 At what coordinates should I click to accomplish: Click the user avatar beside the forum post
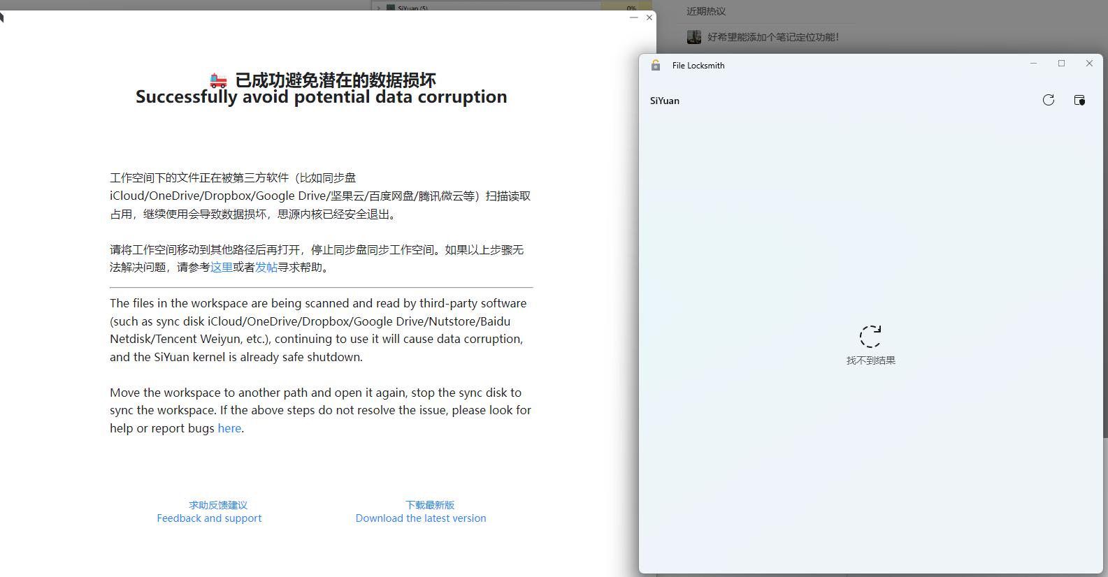pyautogui.click(x=693, y=36)
